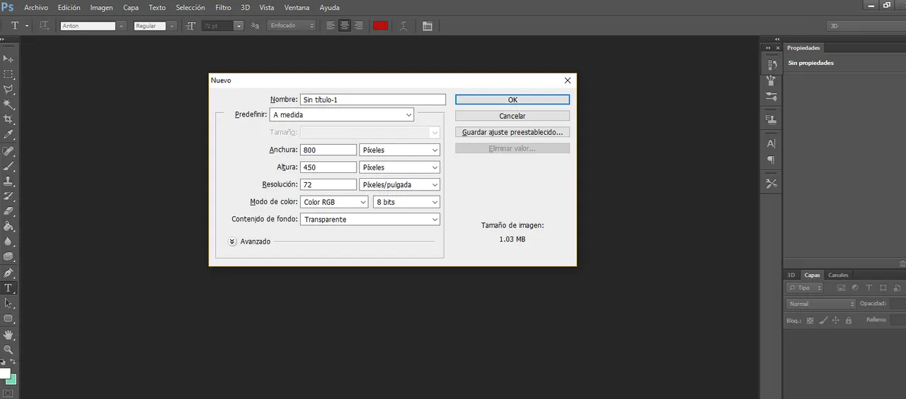Open the Character panel icon in dock
This screenshot has width=906, height=399.
tap(772, 143)
